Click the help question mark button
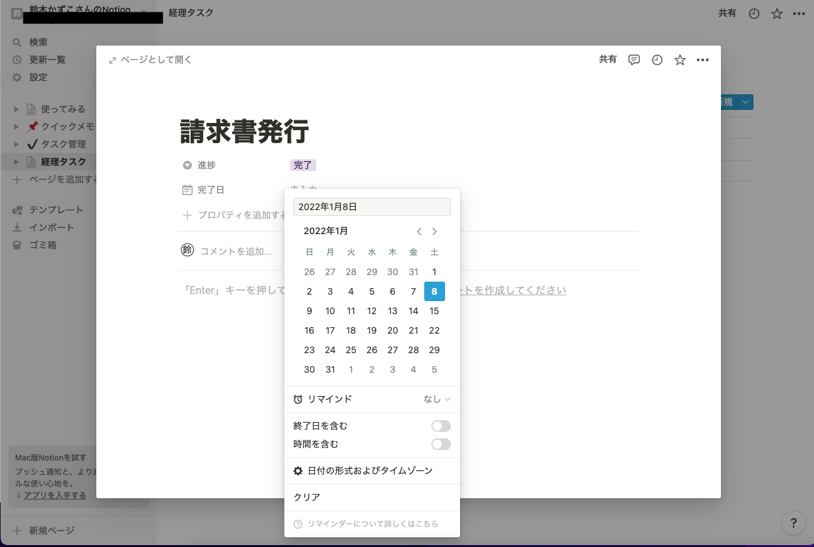 [793, 522]
